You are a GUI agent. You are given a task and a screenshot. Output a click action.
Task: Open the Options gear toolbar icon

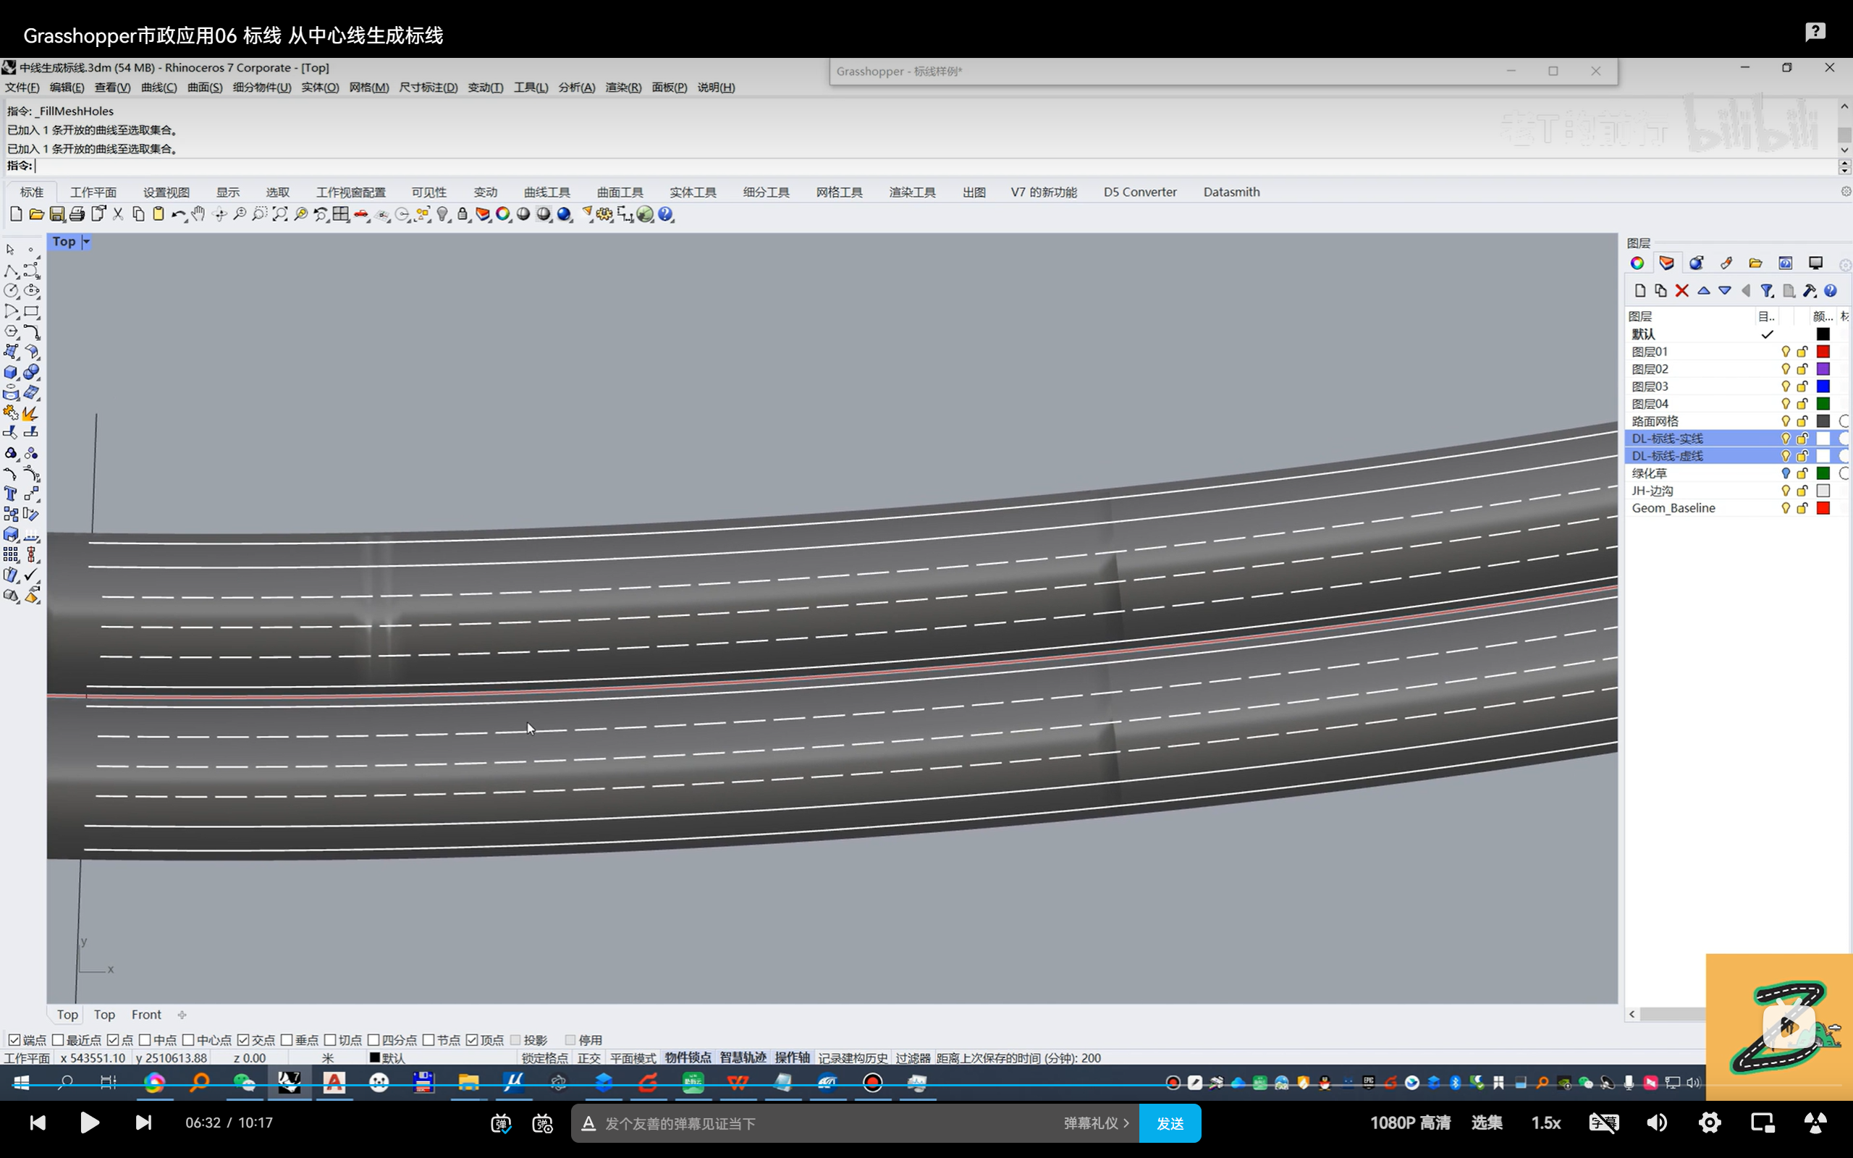click(x=604, y=214)
